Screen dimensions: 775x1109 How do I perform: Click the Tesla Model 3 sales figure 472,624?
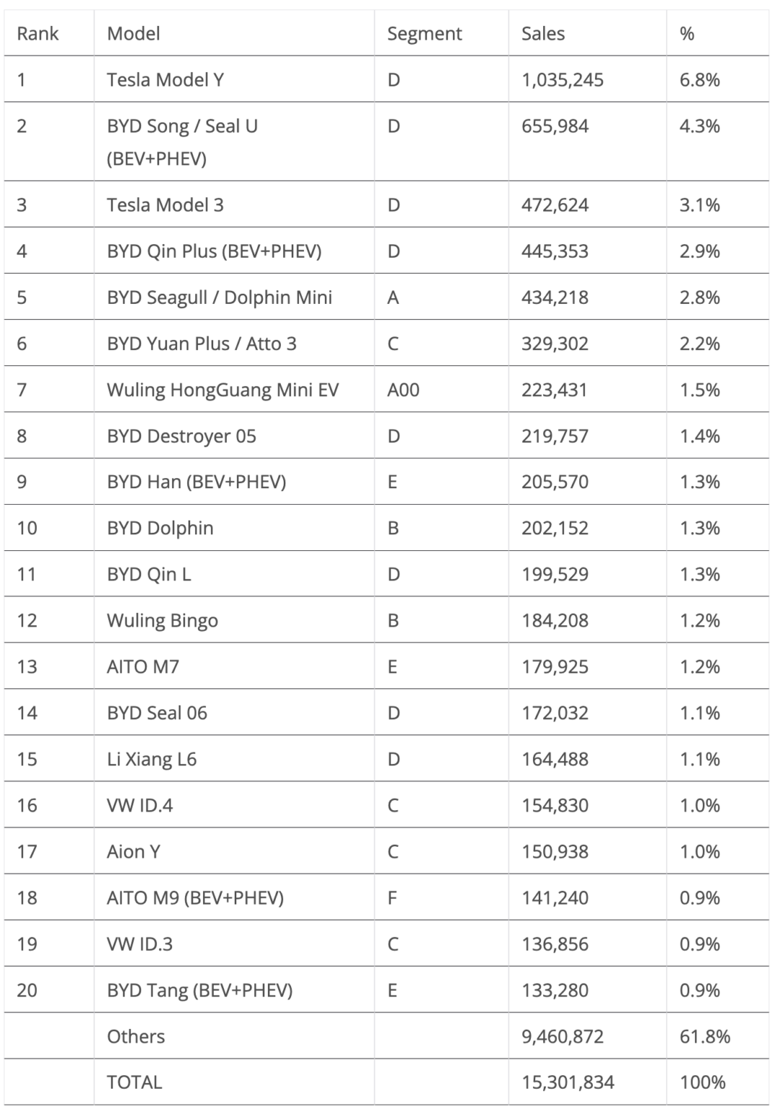click(555, 205)
